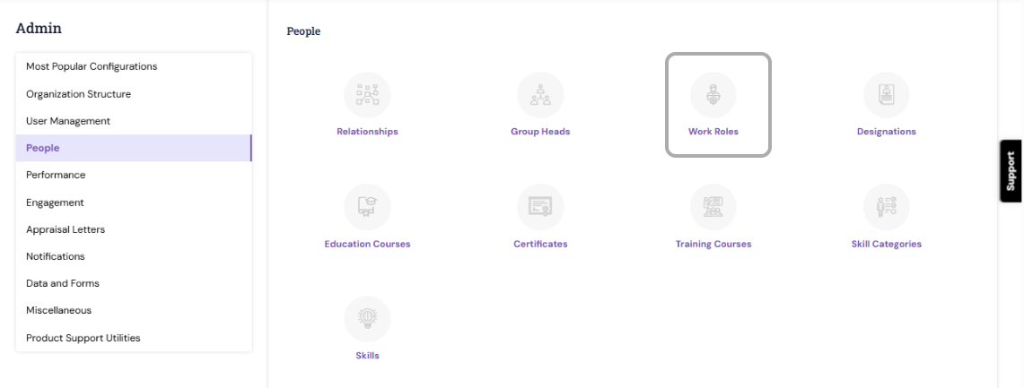Open the Support side tab
Screen dimensions: 1024x388
1011,171
